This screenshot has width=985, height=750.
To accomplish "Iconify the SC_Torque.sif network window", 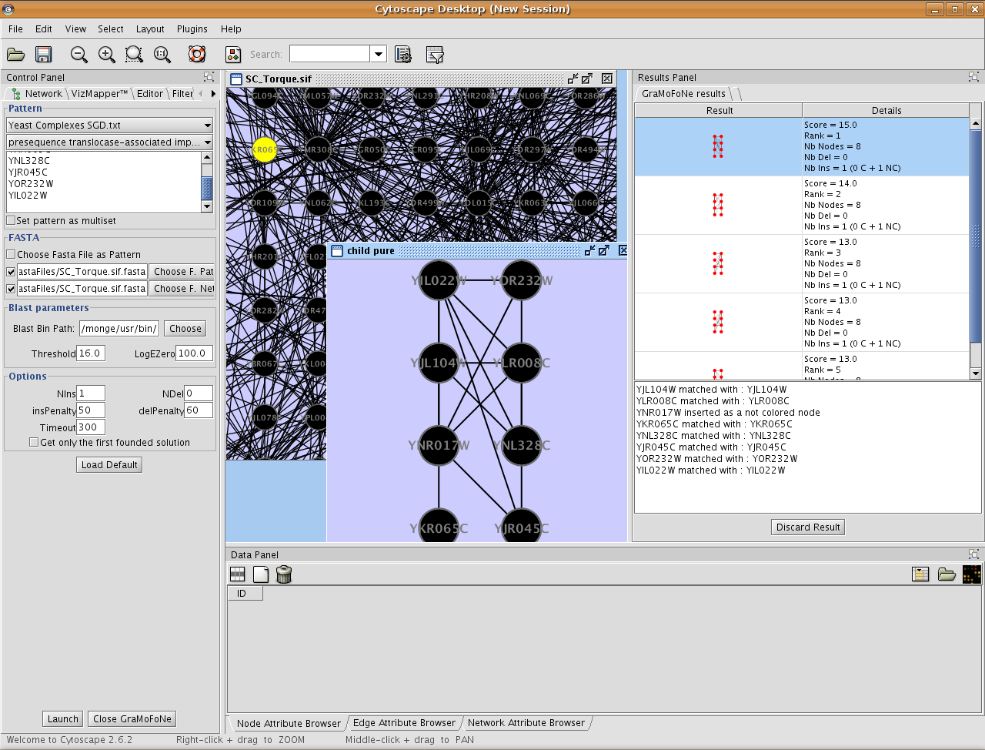I will pyautogui.click(x=573, y=79).
